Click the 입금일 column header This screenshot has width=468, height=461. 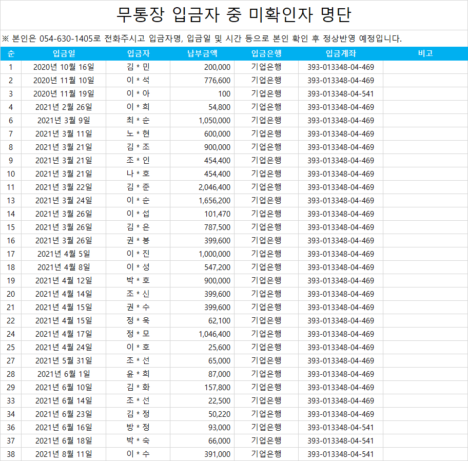coord(64,53)
